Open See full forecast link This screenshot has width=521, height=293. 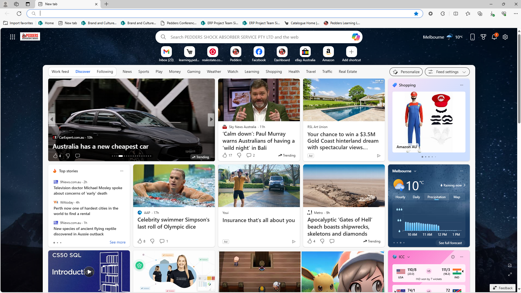pos(450,243)
